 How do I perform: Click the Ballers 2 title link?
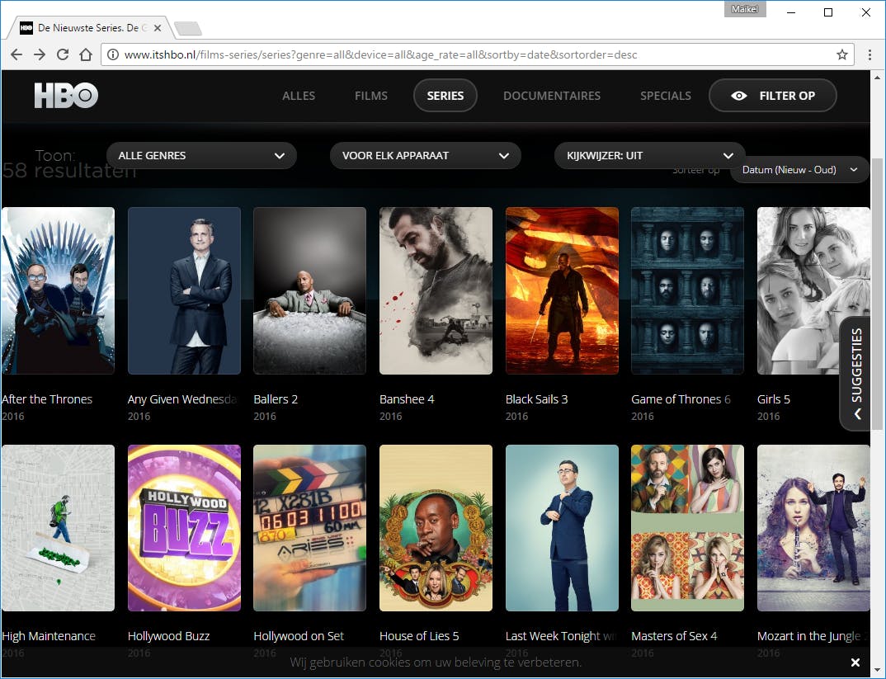[276, 399]
